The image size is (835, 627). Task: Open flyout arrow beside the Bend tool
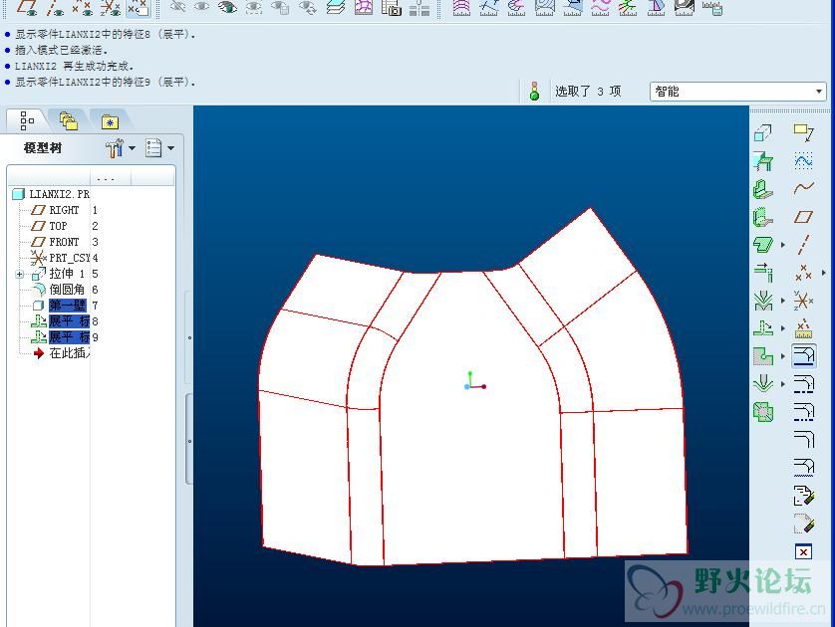click(x=783, y=301)
